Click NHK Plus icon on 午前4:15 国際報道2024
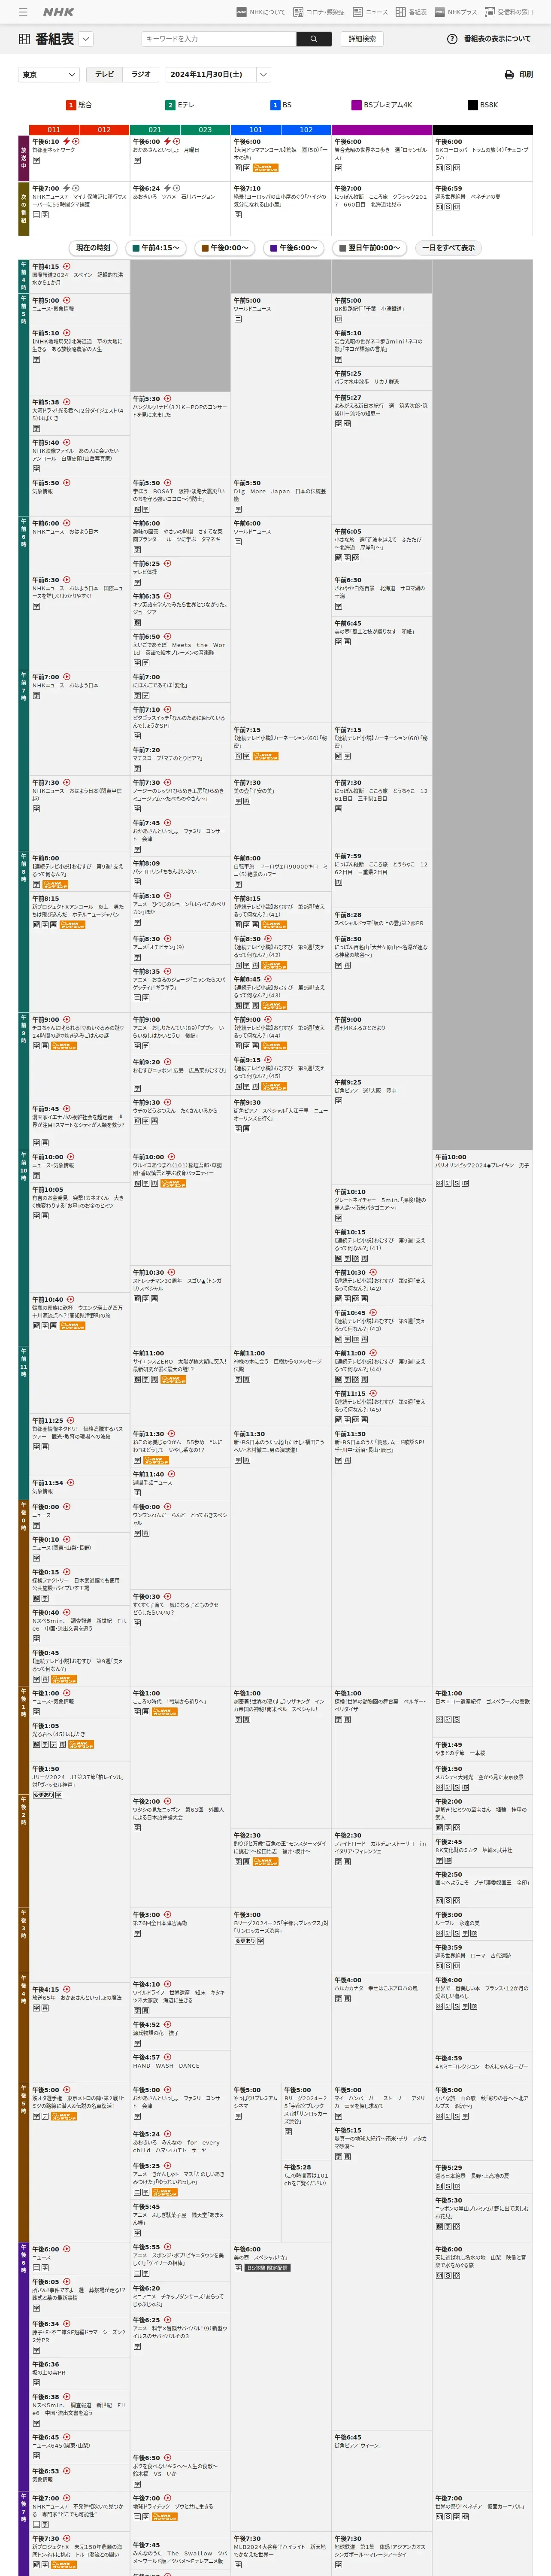 67,267
